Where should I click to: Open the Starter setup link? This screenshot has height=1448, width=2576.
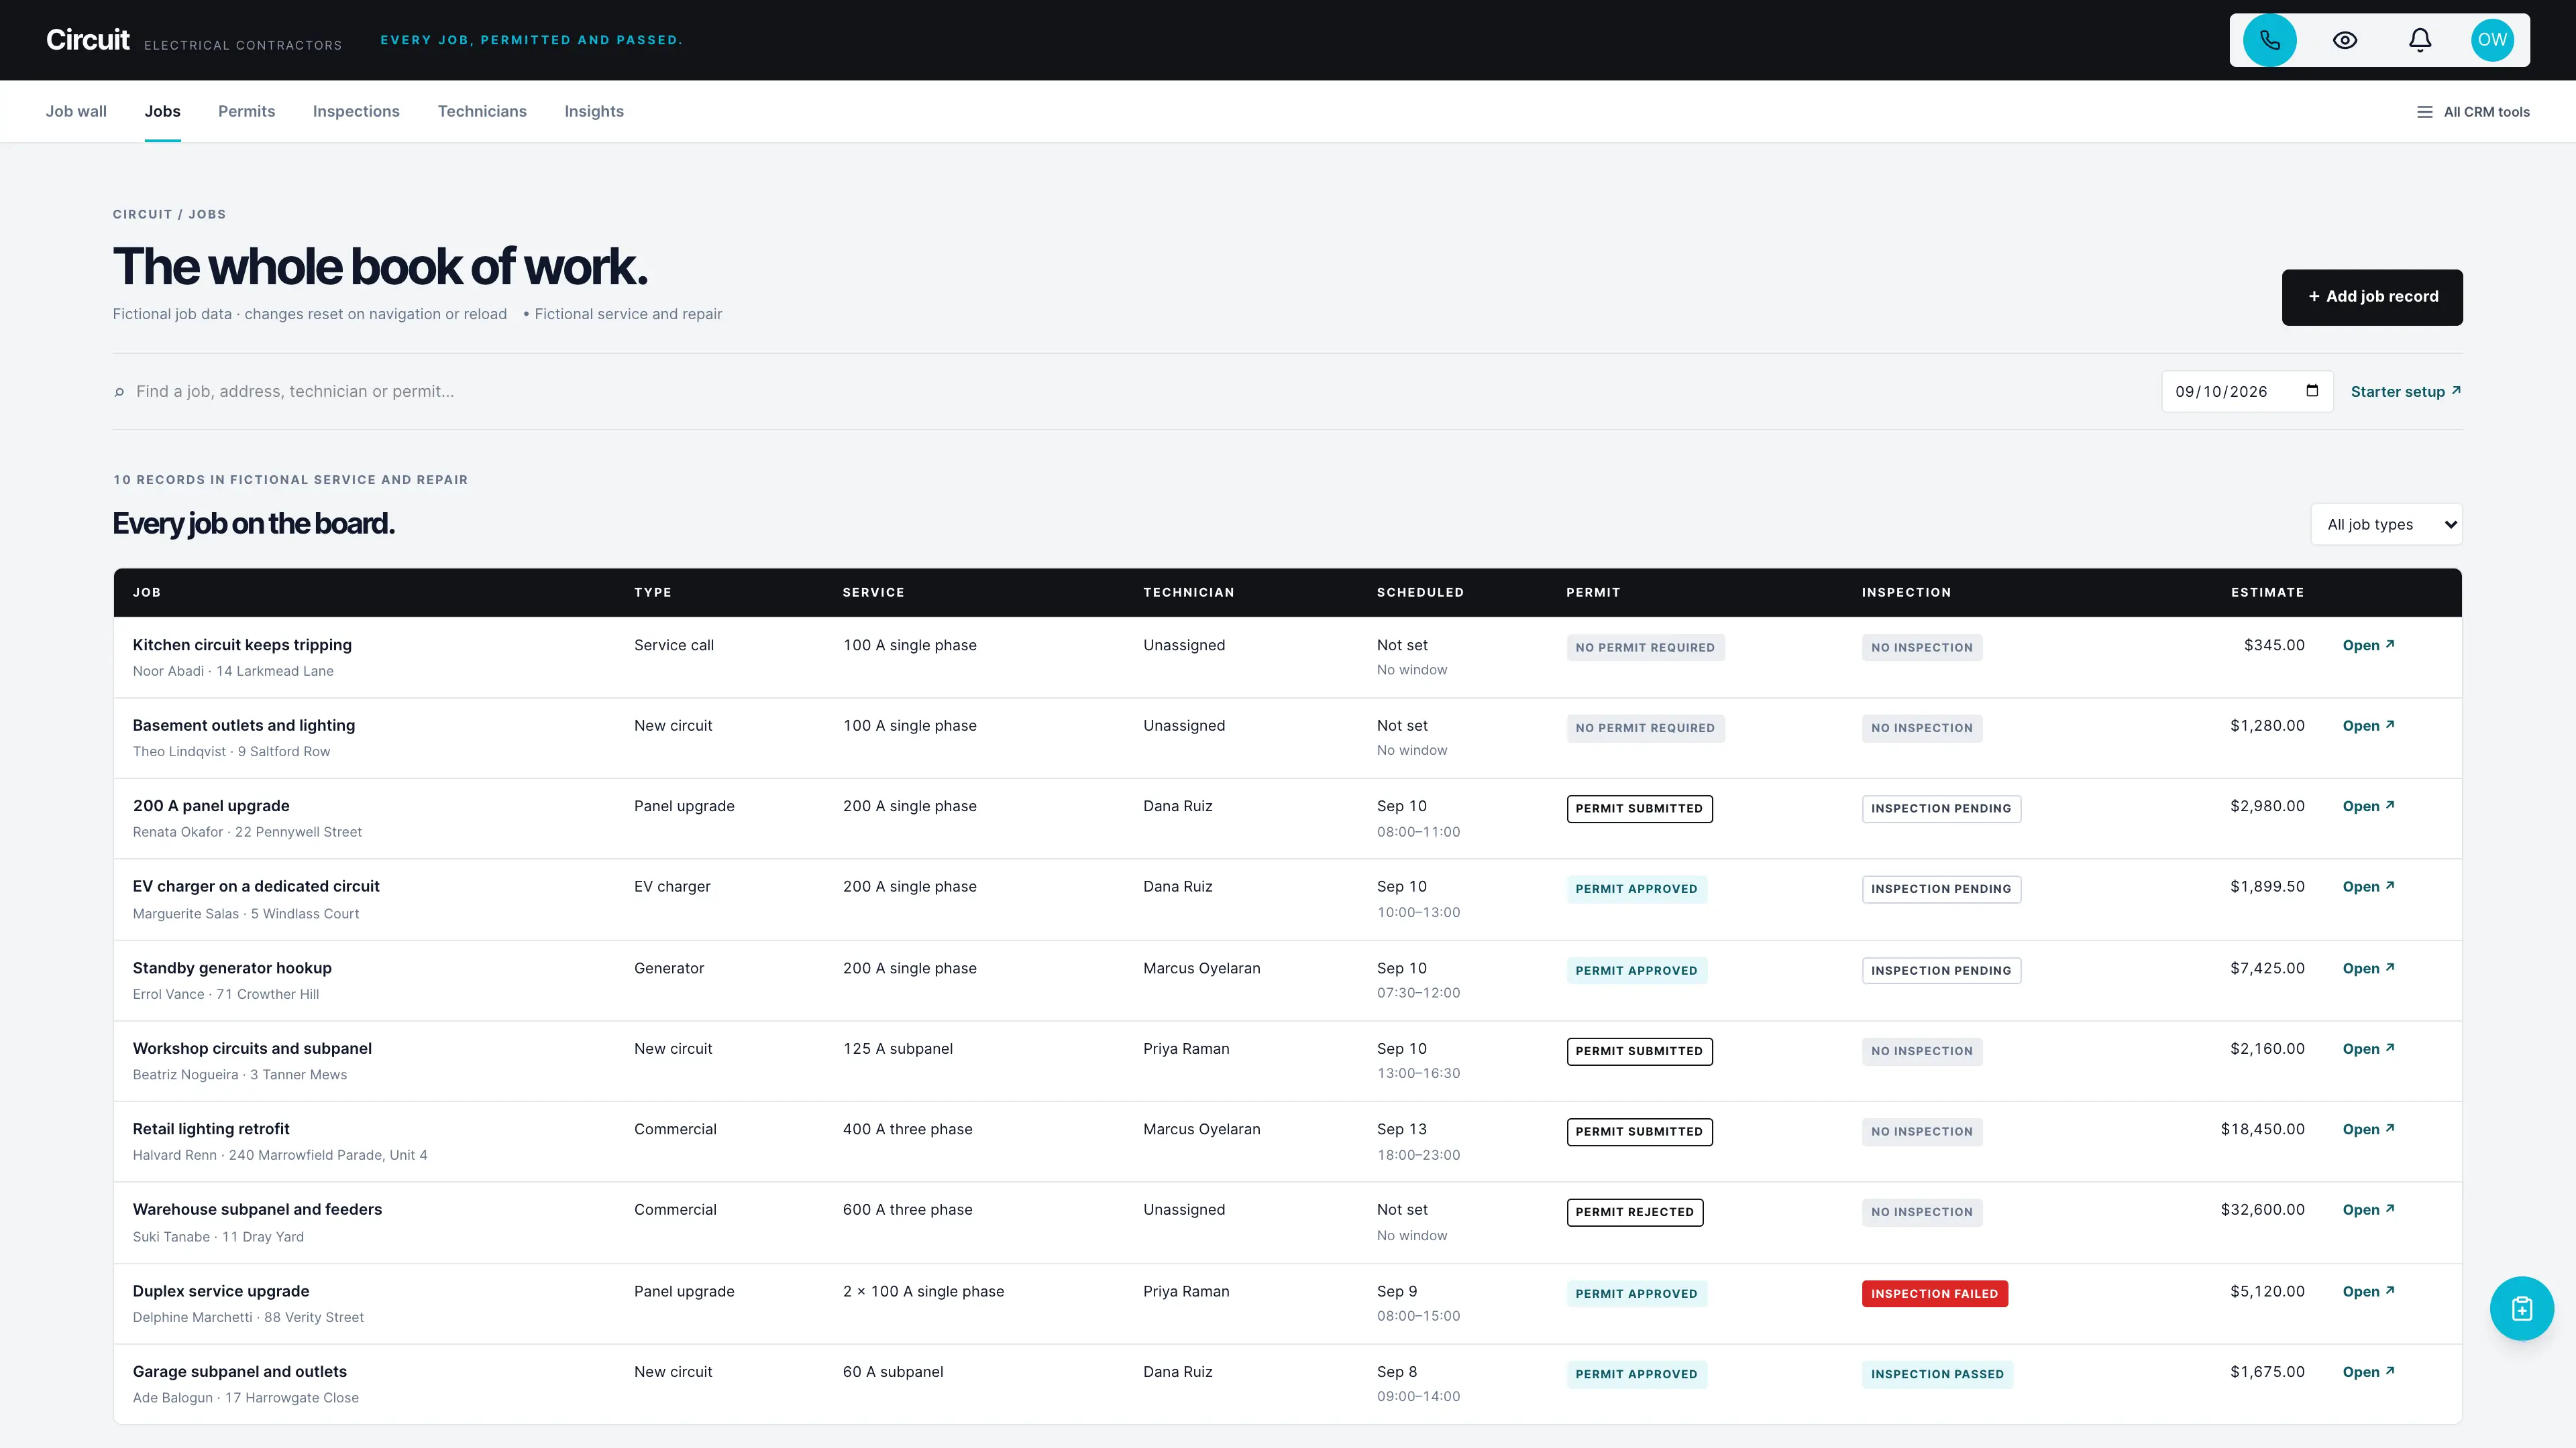coord(2405,391)
